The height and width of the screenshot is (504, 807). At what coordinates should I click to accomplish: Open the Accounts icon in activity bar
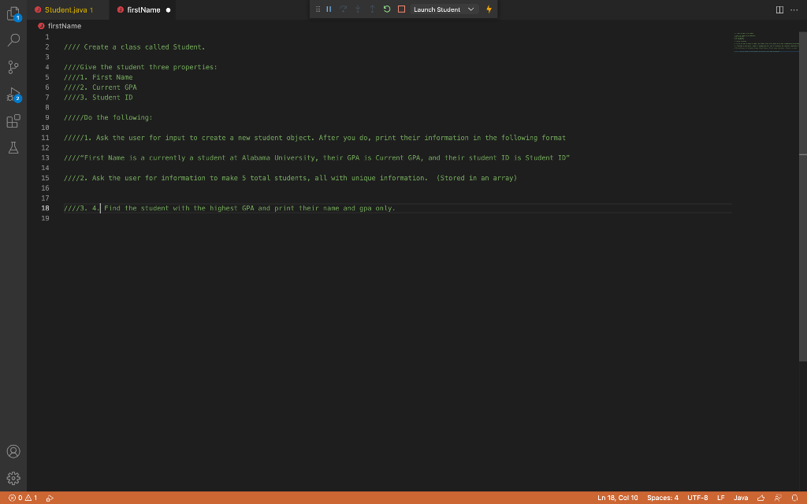(x=13, y=451)
